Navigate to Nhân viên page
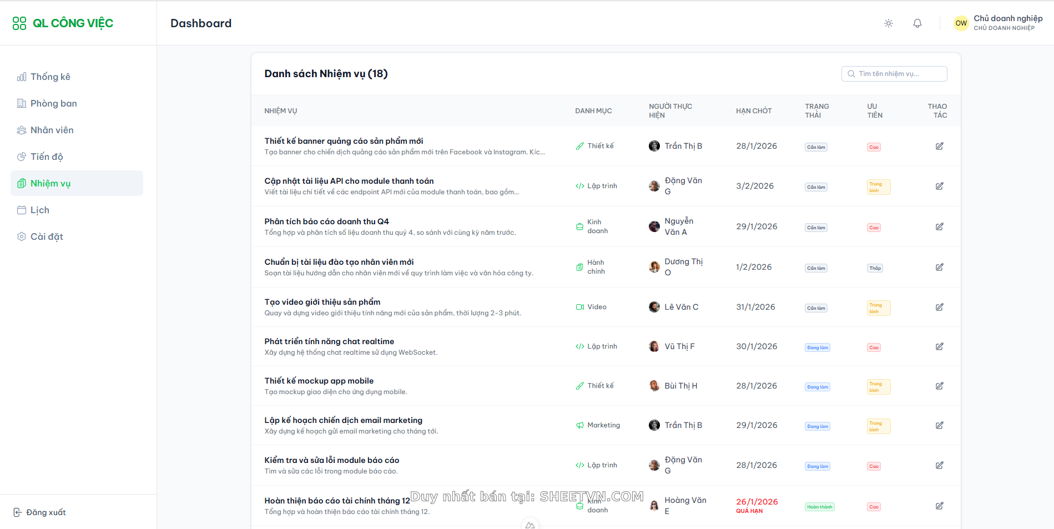Screen dimensions: 1054x529 tap(52, 130)
